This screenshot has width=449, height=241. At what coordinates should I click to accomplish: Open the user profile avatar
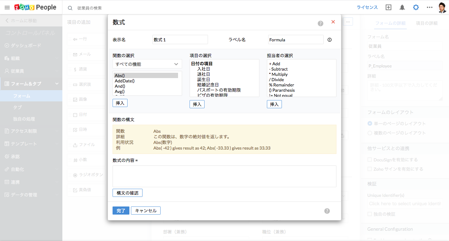click(442, 7)
